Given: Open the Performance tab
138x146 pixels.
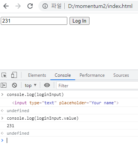Looking at the screenshot, I should coord(92,75).
